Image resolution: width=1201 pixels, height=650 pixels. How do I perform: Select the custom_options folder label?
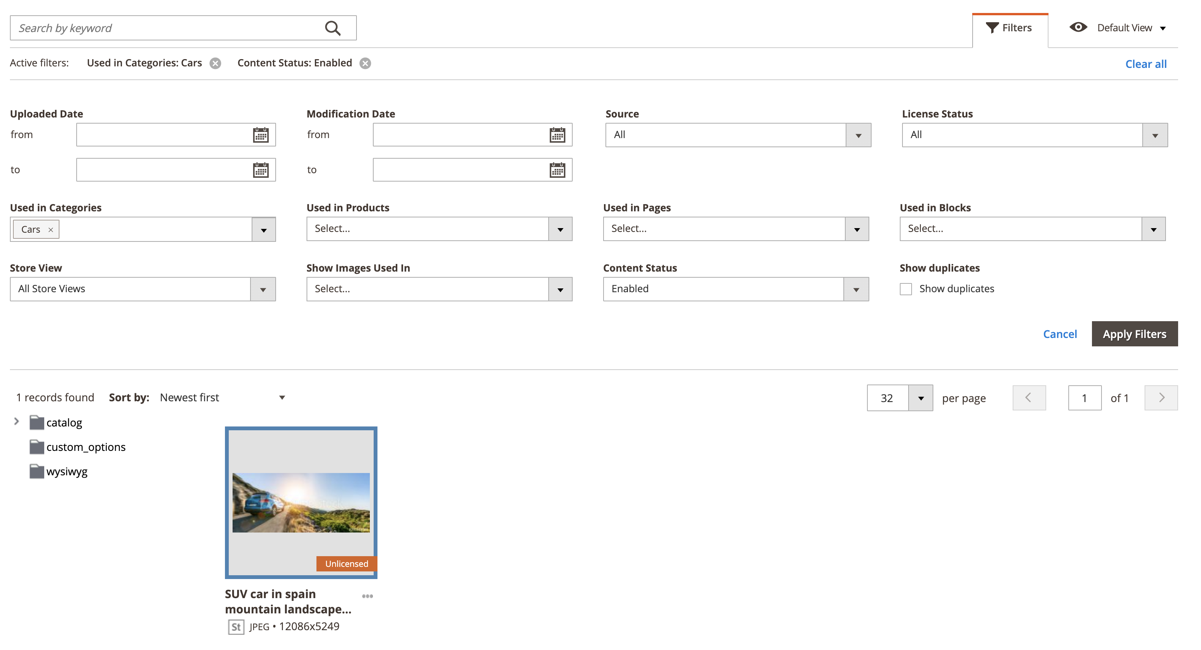click(x=86, y=447)
